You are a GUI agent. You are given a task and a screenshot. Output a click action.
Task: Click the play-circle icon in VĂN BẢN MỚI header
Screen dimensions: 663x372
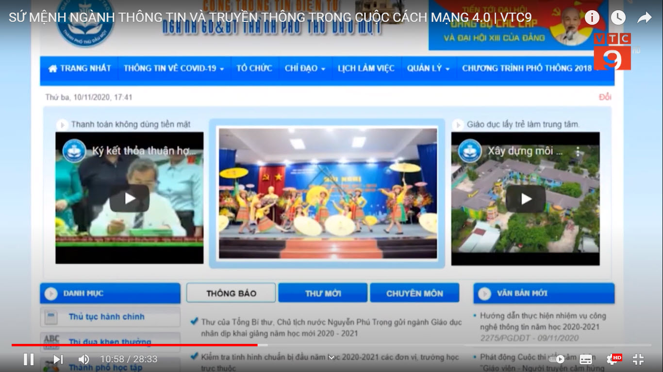click(x=484, y=293)
